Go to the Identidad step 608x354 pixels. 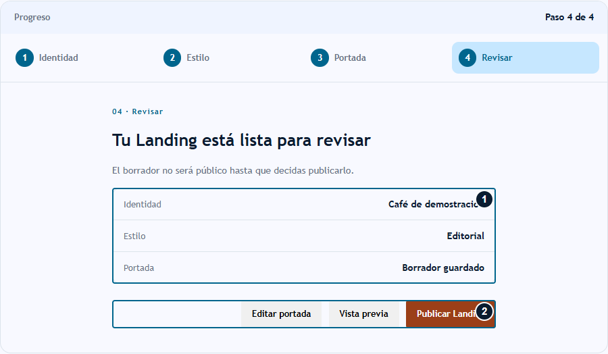(x=82, y=58)
